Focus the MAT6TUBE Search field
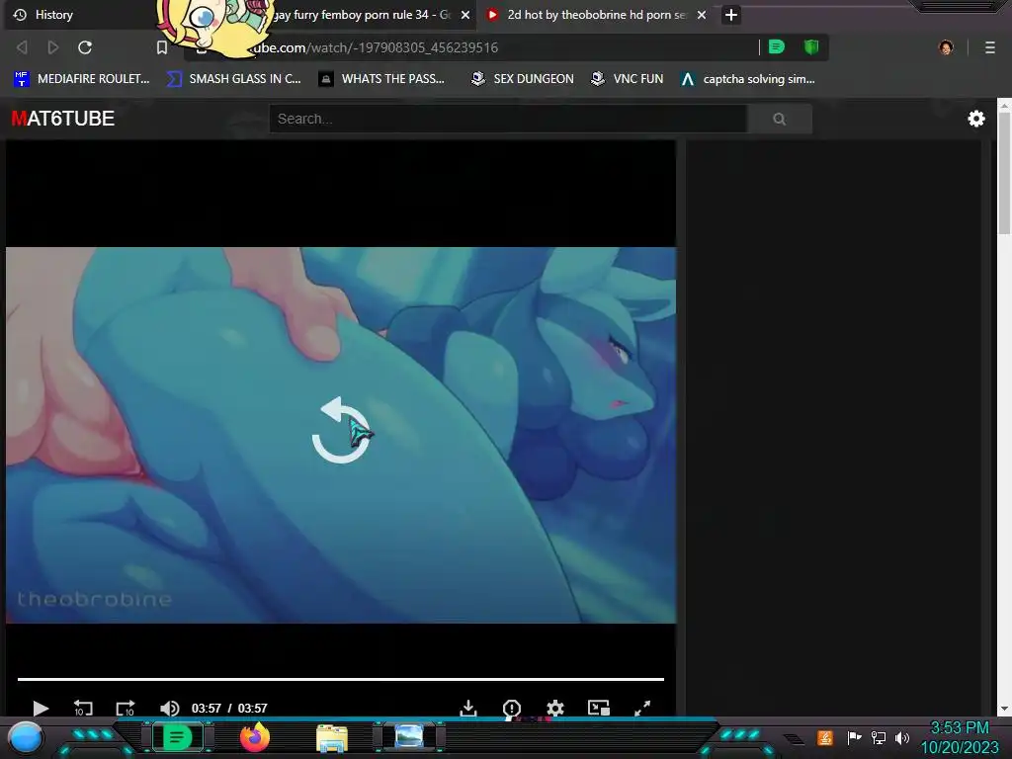This screenshot has width=1012, height=759. [509, 119]
